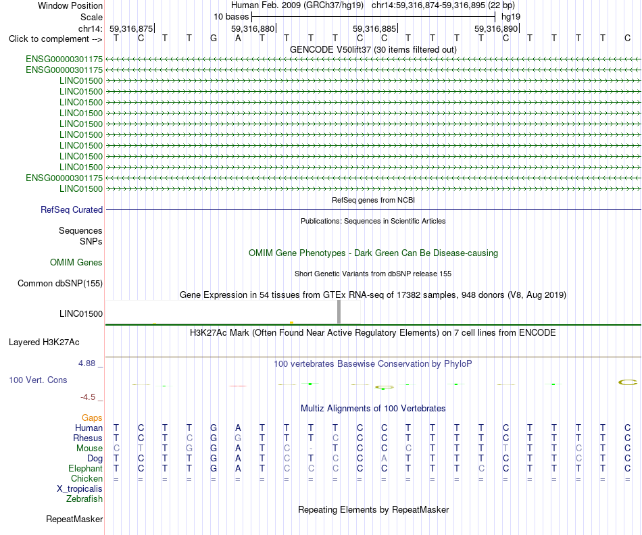Click LINC01500 label of GTEx expression track
Viewport: 642px width, 535px height.
81,314
